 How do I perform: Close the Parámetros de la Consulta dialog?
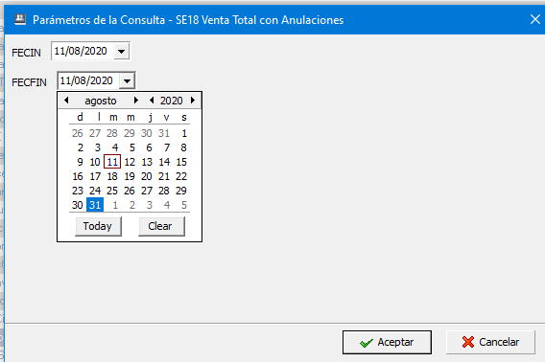pyautogui.click(x=535, y=19)
